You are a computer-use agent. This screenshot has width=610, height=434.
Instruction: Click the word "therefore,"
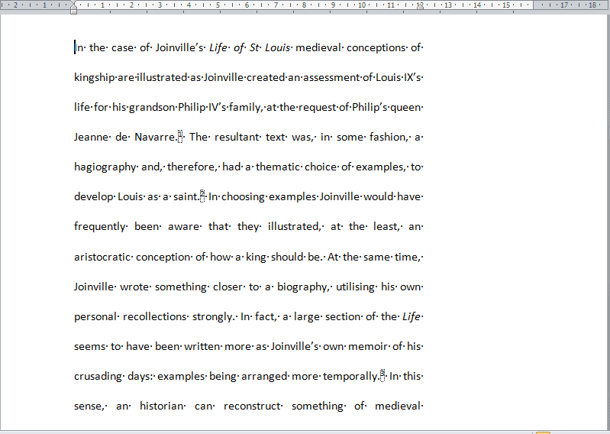click(x=192, y=167)
